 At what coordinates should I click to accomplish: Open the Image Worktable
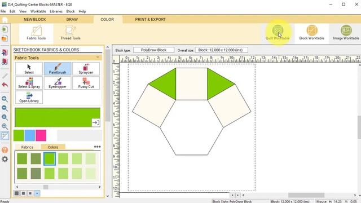coord(346,33)
